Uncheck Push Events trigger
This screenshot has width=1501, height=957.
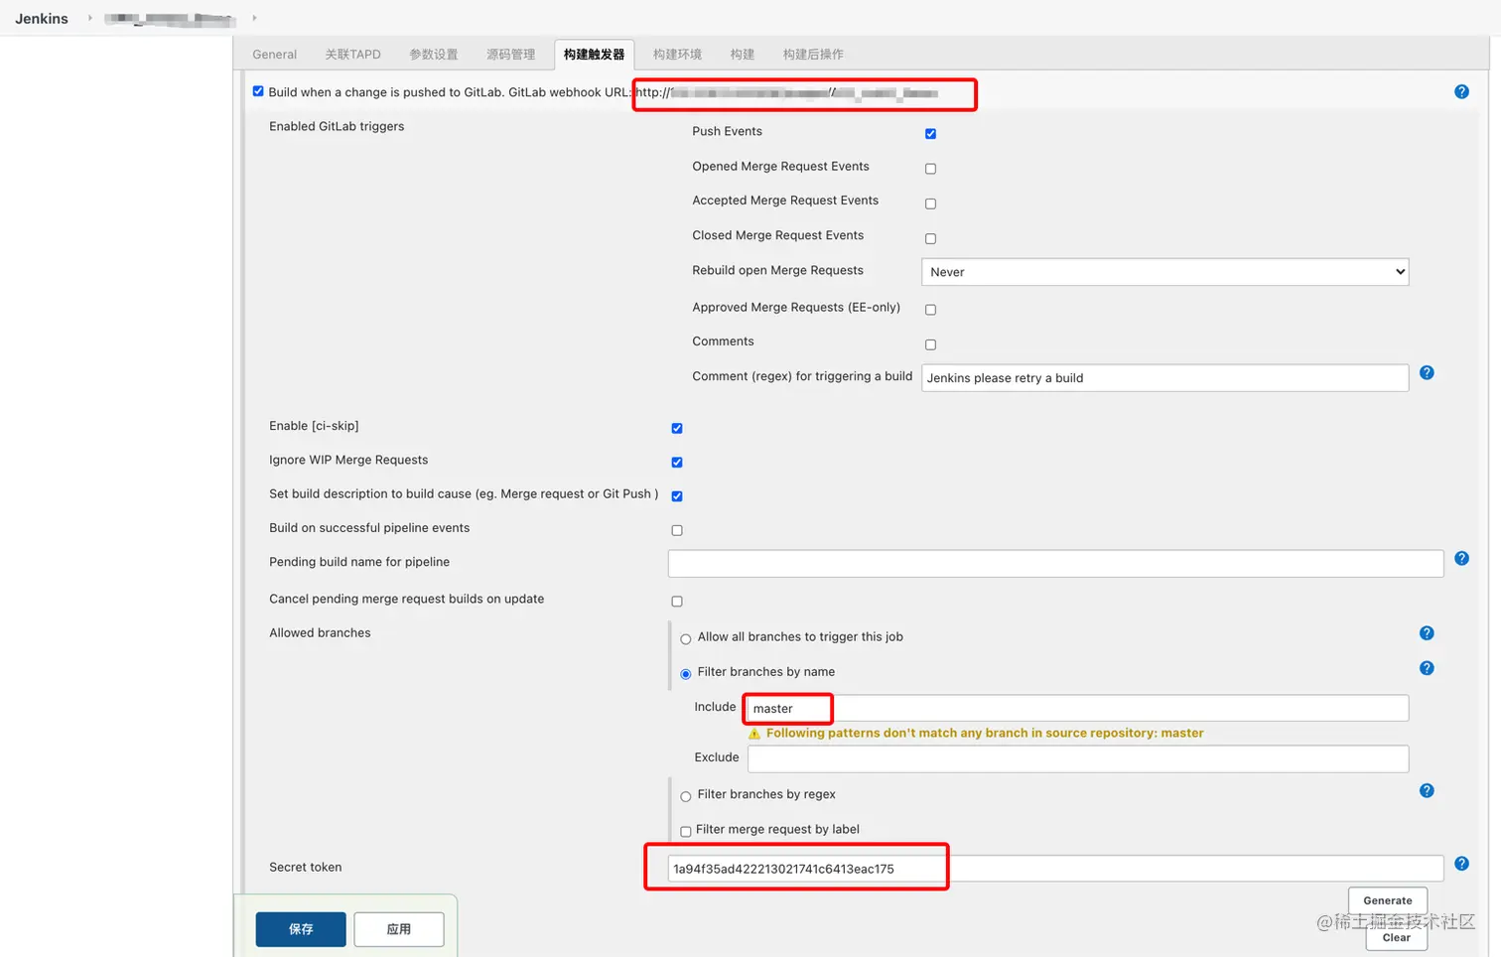(x=930, y=133)
